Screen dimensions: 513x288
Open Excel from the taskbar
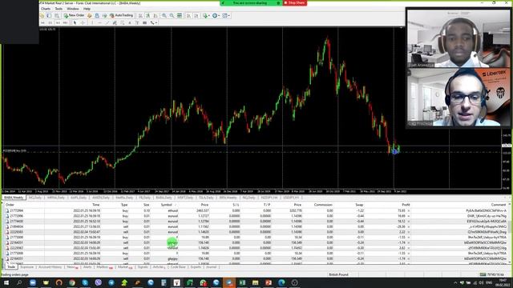[x=242, y=282]
